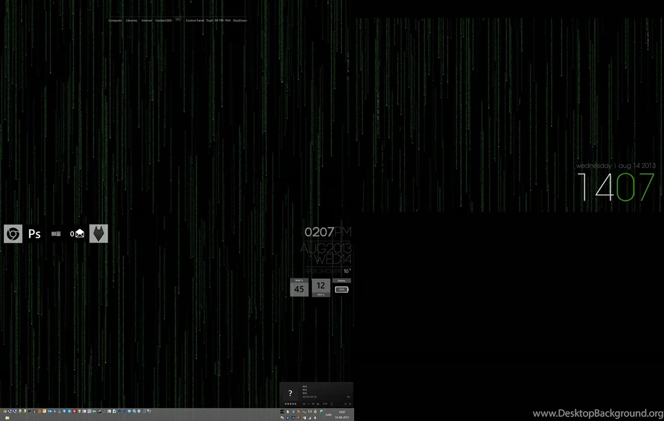The width and height of the screenshot is (664, 421).
Task: Click the striped list icon in the dock
Action: [56, 234]
